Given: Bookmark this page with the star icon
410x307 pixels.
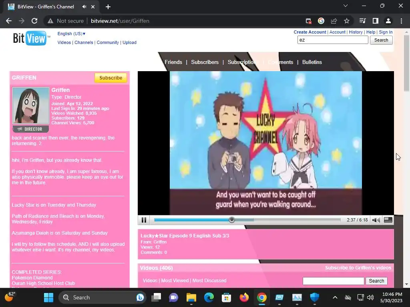Looking at the screenshot, I should [346, 21].
